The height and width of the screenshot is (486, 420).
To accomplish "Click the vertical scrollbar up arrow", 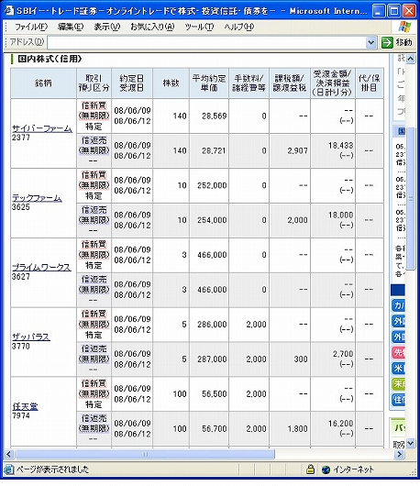I will (411, 59).
